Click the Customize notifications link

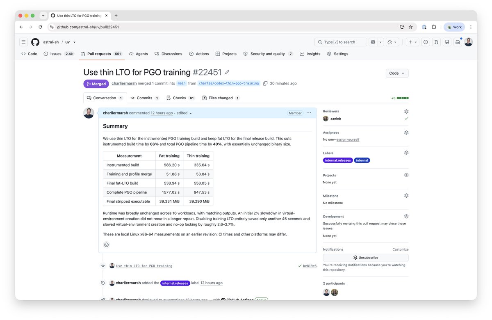(401, 249)
